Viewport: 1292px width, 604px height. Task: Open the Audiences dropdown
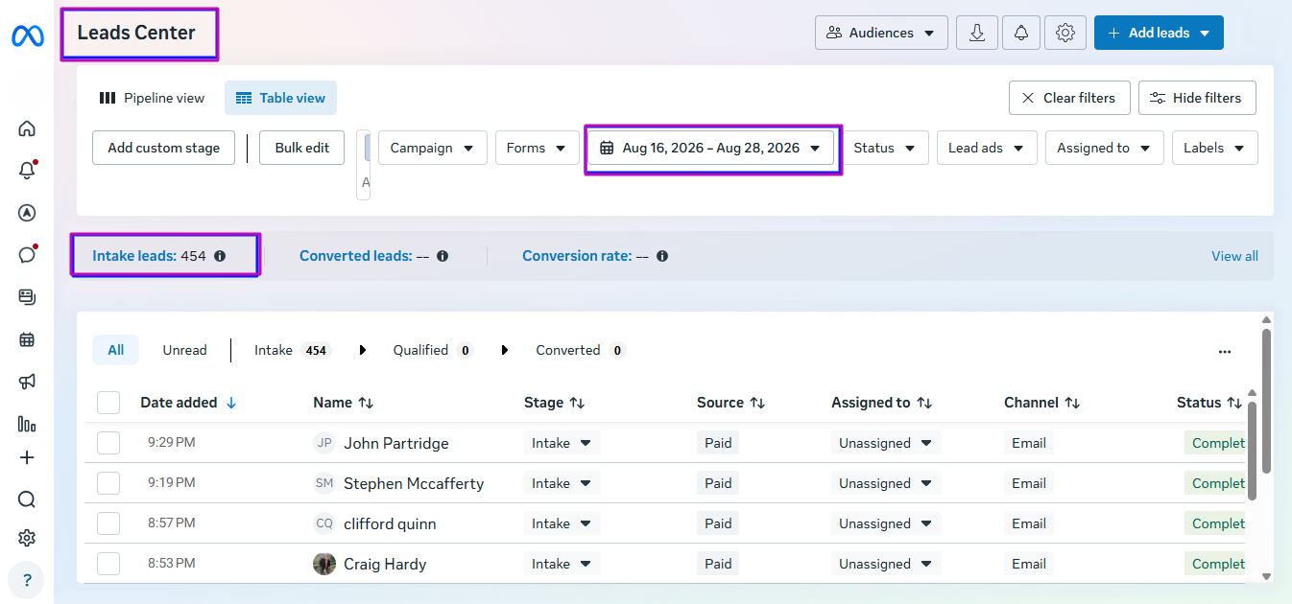tap(881, 33)
